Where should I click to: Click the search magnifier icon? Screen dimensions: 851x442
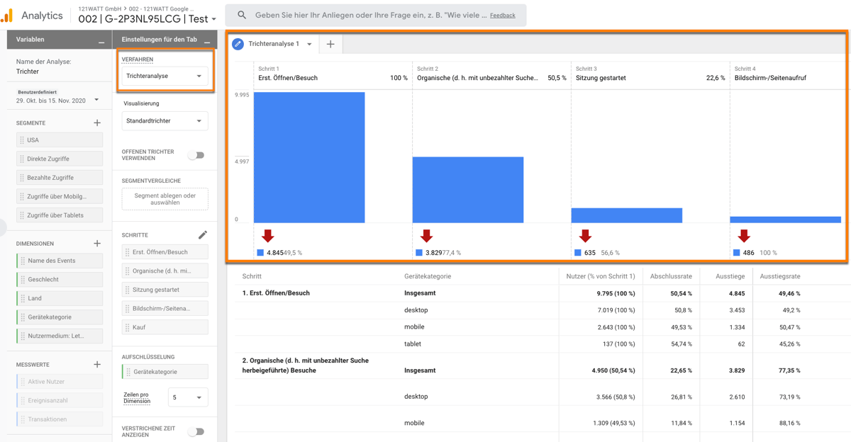pyautogui.click(x=241, y=14)
